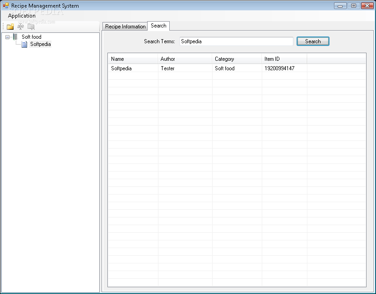Click the Recipe Management System title icon
The width and height of the screenshot is (376, 294).
6,5
